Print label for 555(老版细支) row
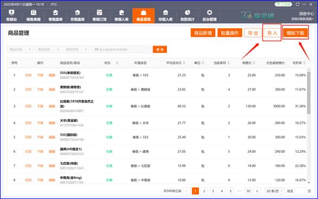Image resolution: width=318 pixels, height=199 pixels. pos(28,75)
